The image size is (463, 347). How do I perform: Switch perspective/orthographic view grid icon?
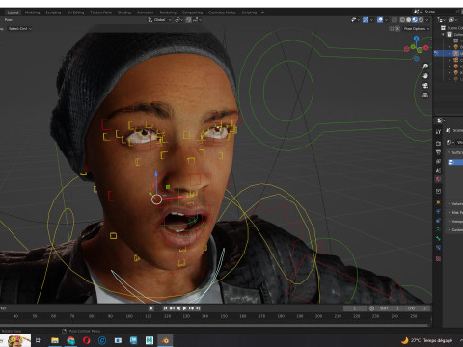pos(425,95)
